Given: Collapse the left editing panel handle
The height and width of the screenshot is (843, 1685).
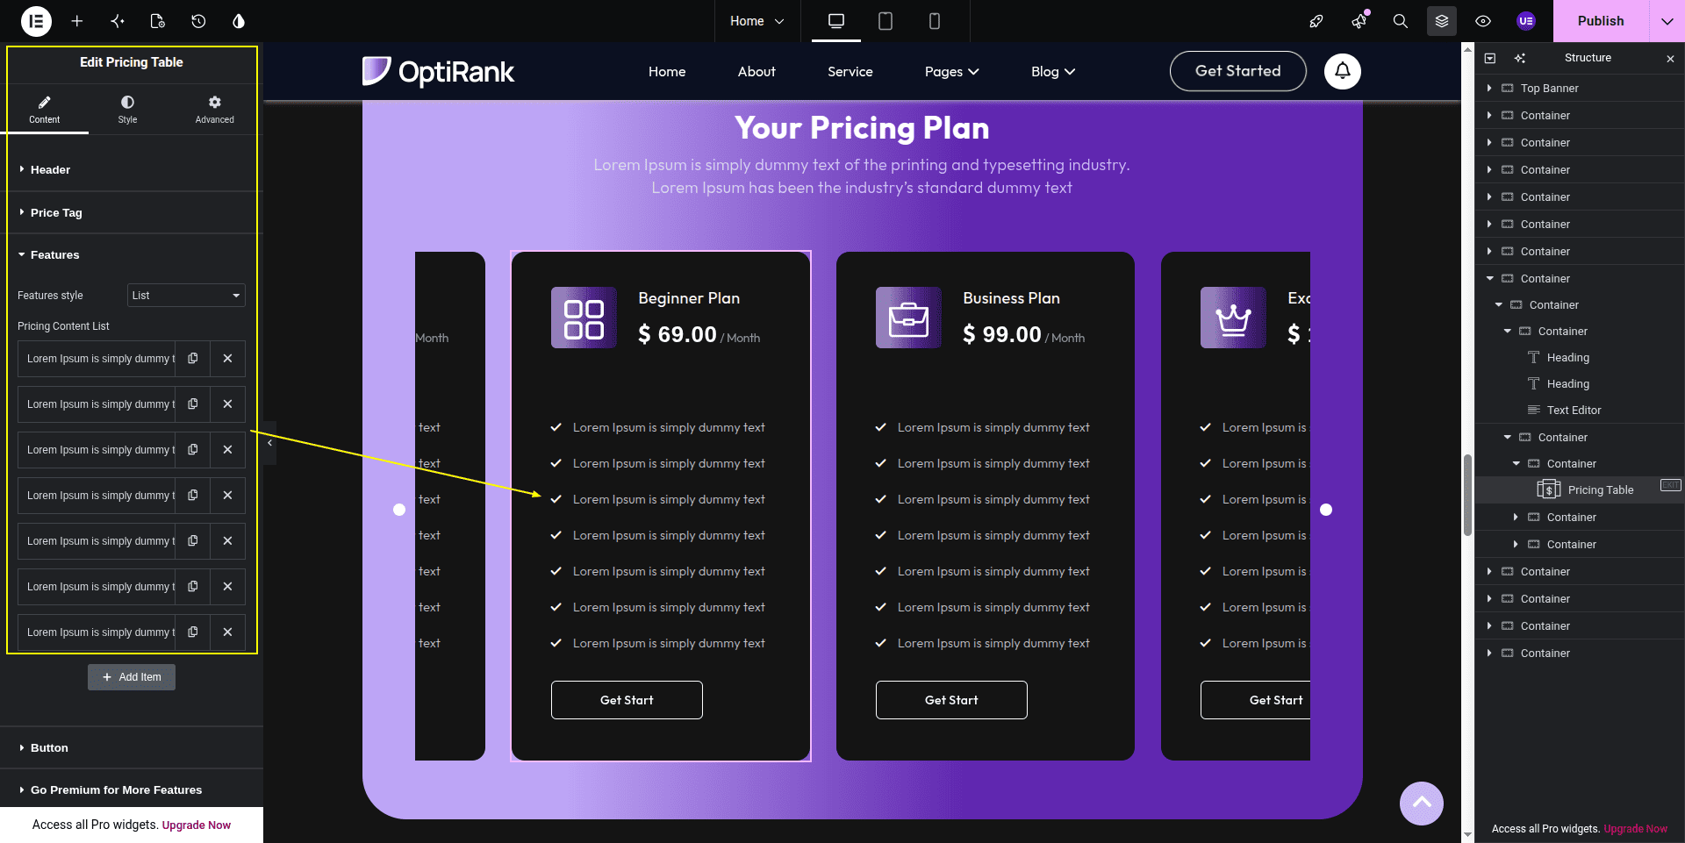Looking at the screenshot, I should [269, 443].
